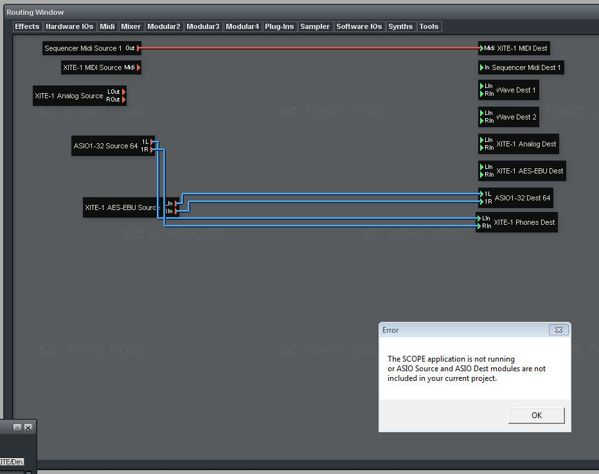
Task: Select the XITE-1 Analog Dest module label
Action: 526,144
